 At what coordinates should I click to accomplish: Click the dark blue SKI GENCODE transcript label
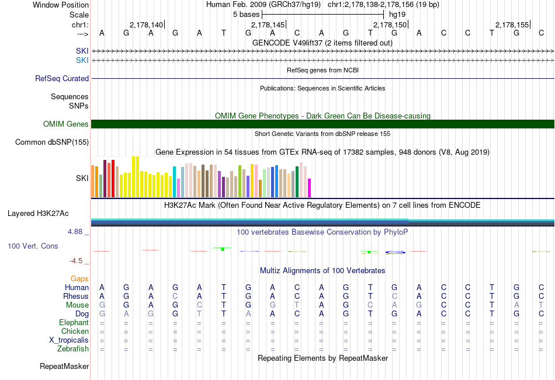coord(82,51)
